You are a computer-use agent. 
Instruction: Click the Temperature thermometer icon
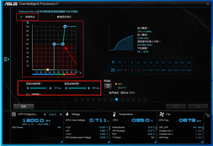tap(115, 114)
